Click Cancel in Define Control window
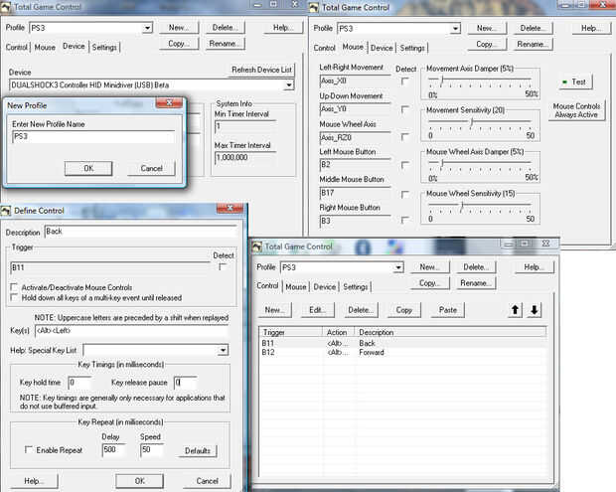Viewport: 616px width, 492px height. click(x=207, y=481)
